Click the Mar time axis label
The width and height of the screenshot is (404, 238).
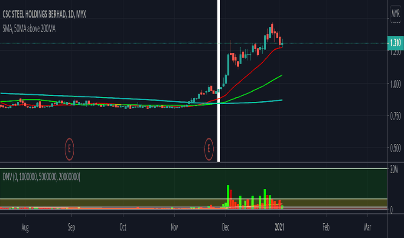coord(368,228)
